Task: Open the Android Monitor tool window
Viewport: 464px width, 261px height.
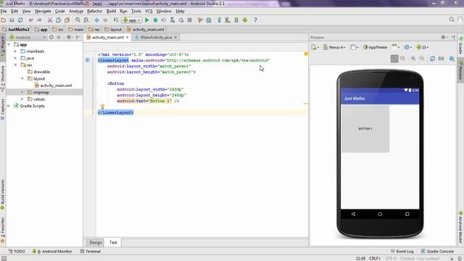Action: point(52,252)
